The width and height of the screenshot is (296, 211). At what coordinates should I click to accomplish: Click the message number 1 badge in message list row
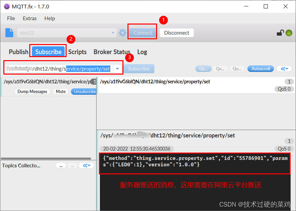(289, 82)
